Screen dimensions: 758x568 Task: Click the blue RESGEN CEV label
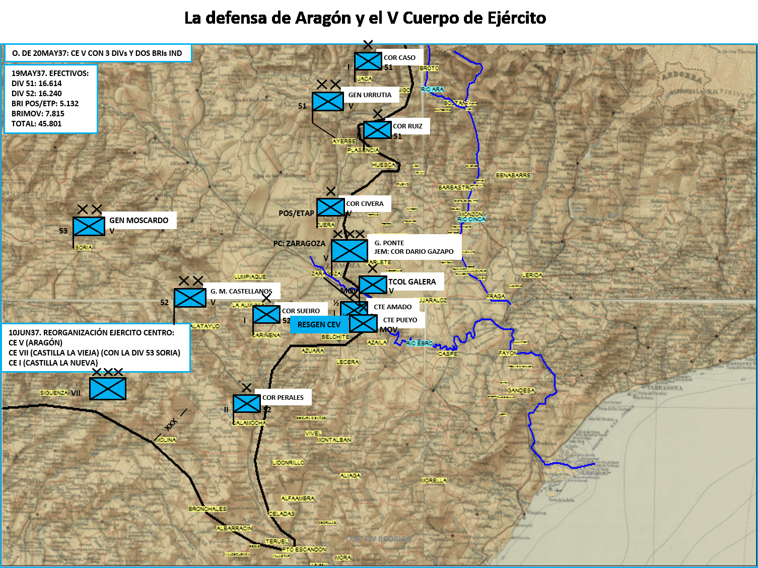click(x=319, y=325)
